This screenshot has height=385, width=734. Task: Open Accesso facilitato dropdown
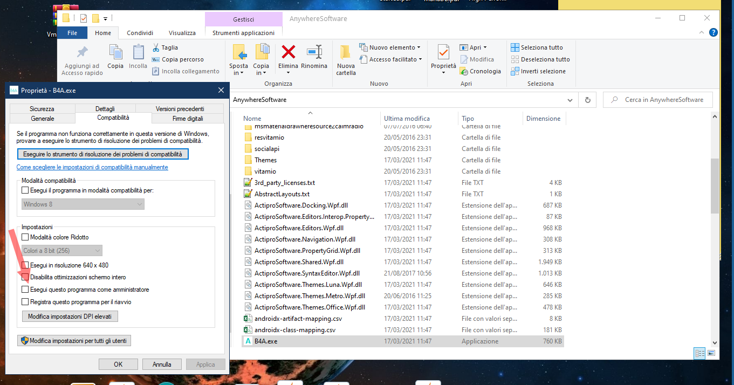pos(420,59)
